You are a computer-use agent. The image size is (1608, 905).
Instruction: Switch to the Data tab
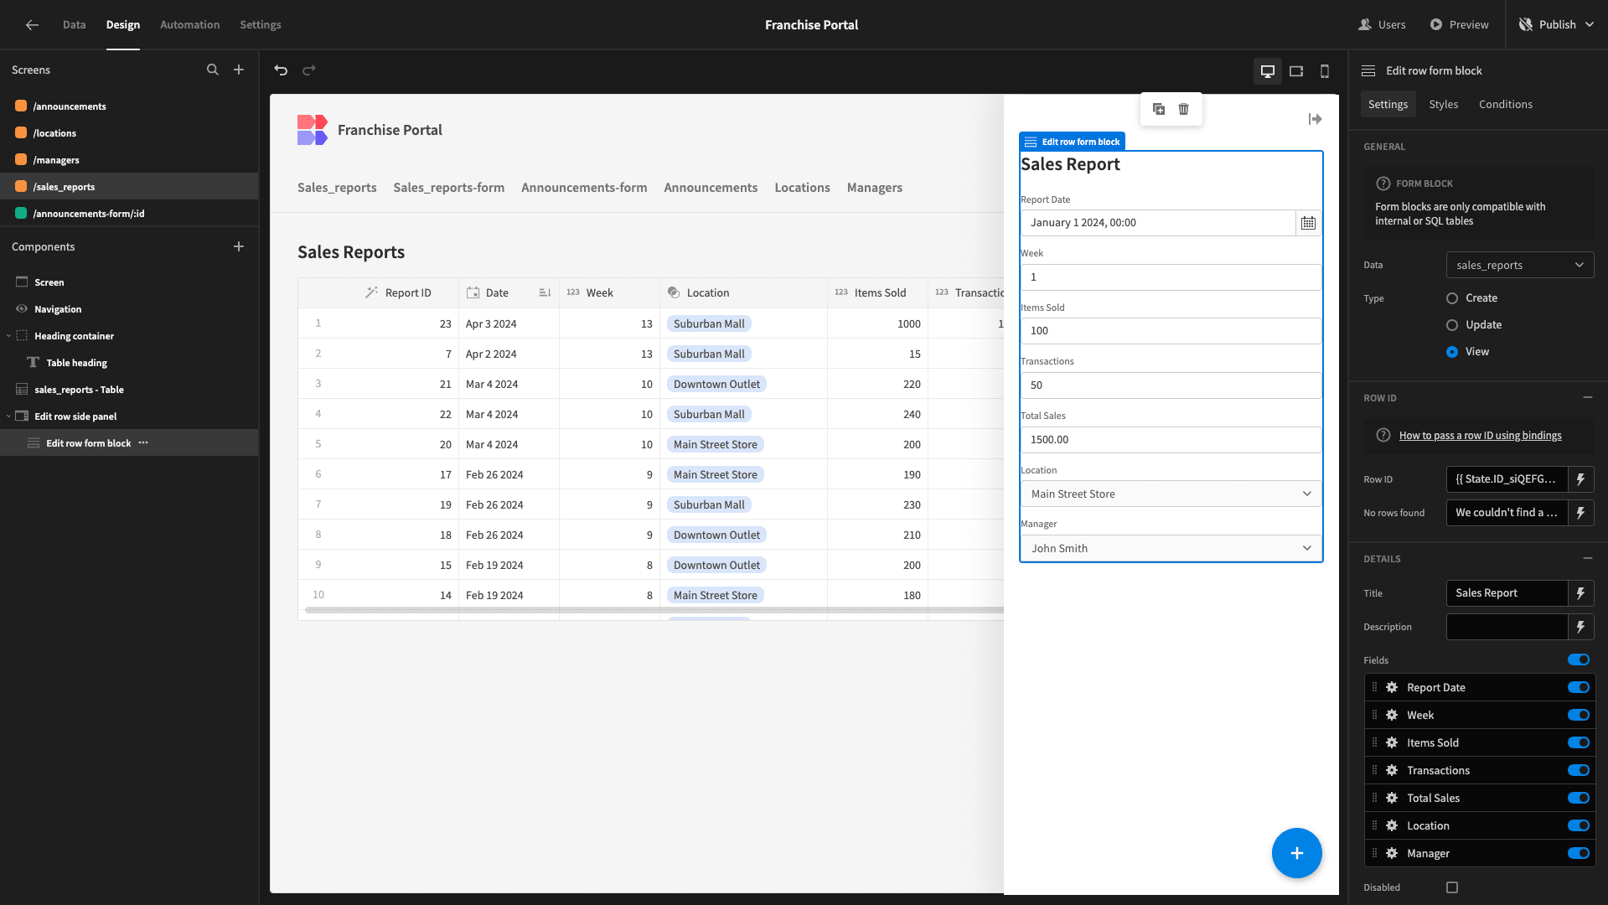coord(74,25)
